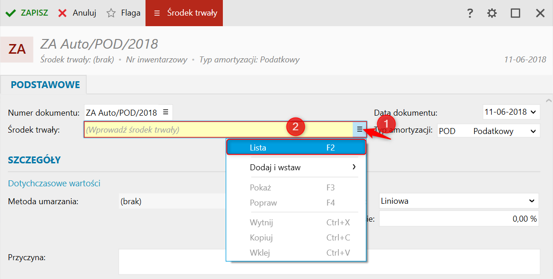Maximize the window with square icon
The image size is (553, 279).
tap(515, 13)
